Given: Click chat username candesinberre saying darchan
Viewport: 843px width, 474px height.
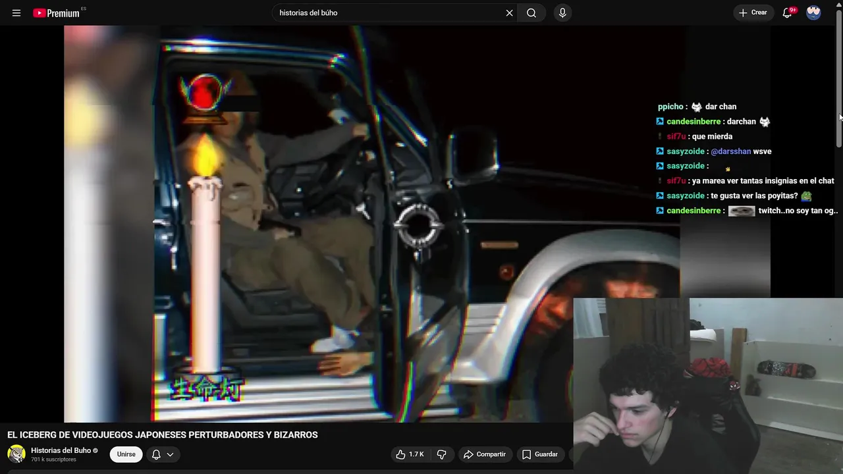Looking at the screenshot, I should (x=693, y=122).
